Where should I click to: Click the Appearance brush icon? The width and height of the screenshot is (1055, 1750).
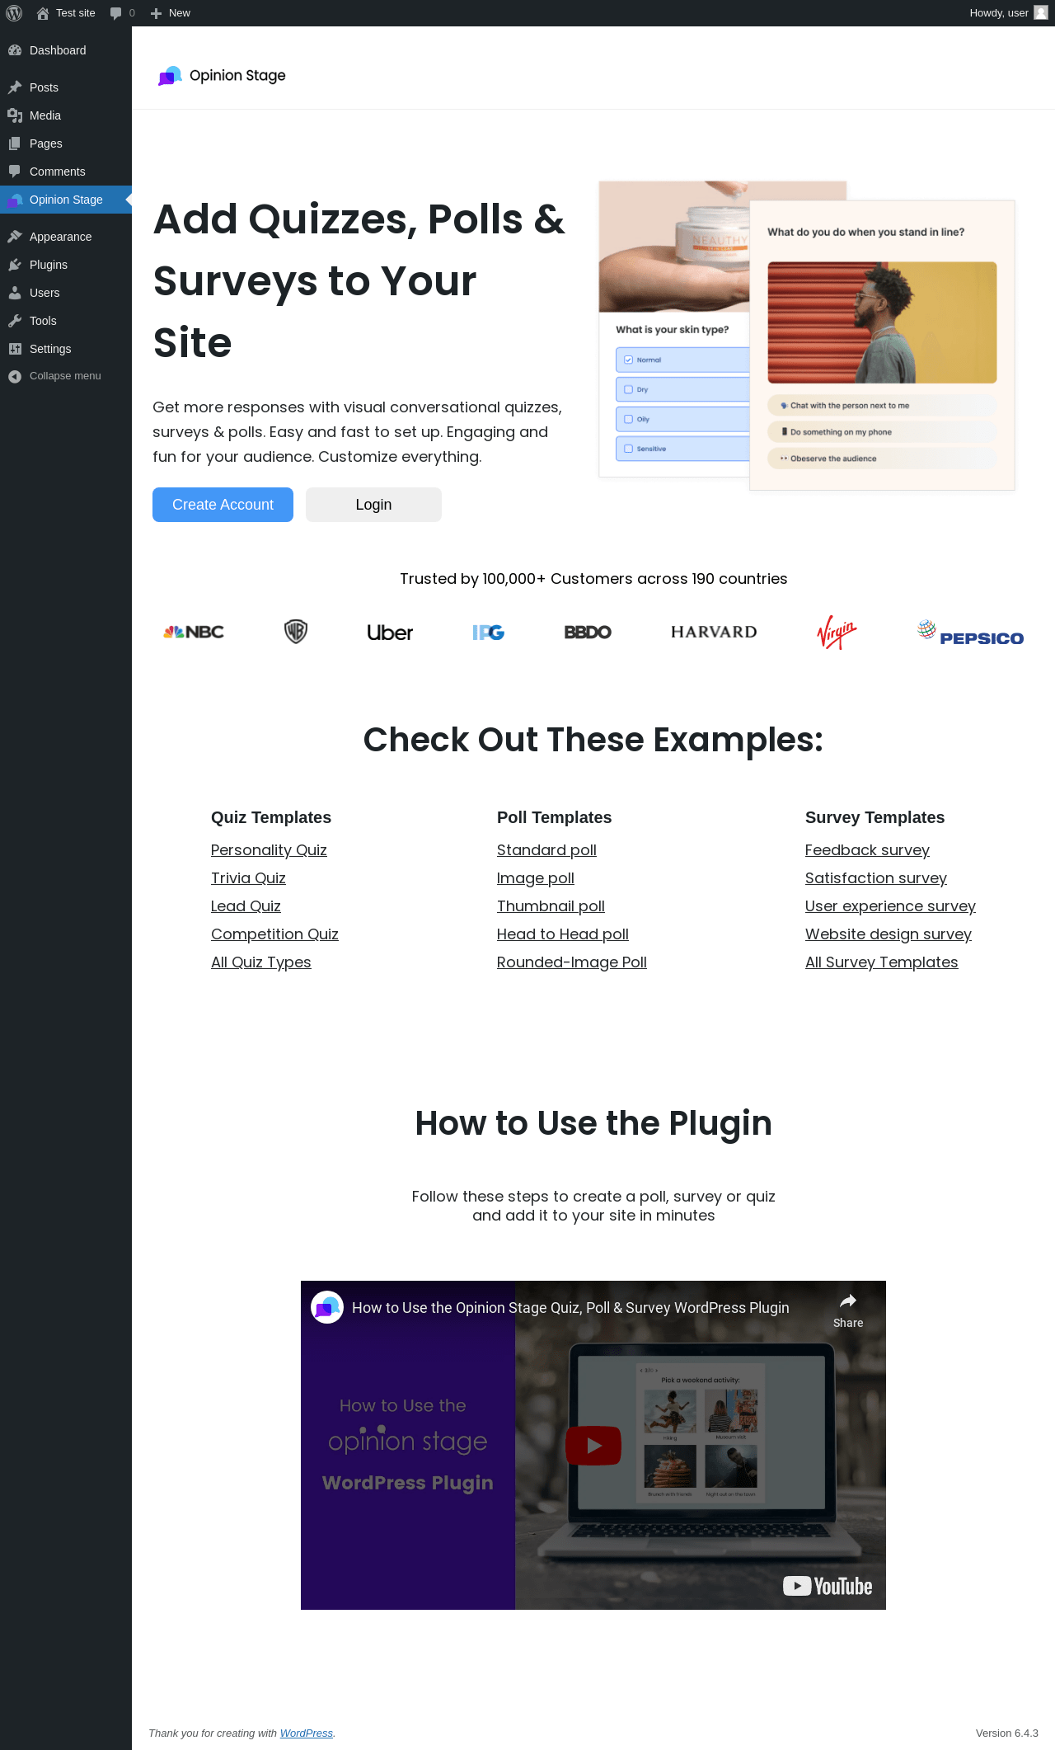coord(15,237)
